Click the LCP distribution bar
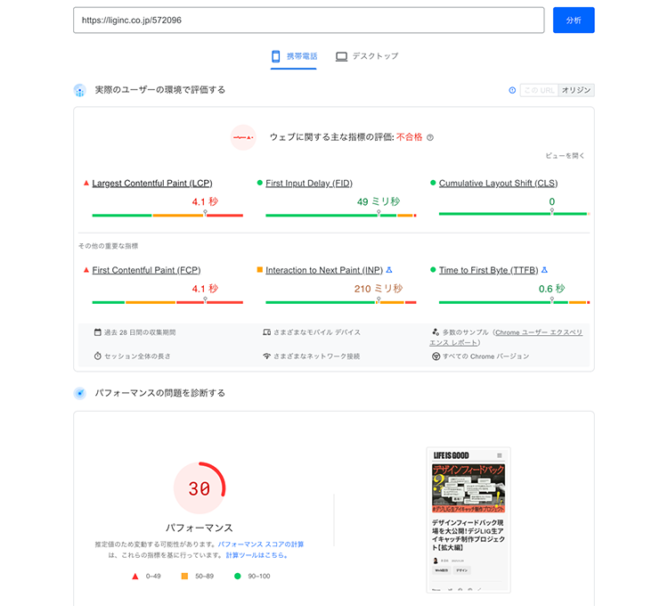The image size is (668, 606). (167, 215)
